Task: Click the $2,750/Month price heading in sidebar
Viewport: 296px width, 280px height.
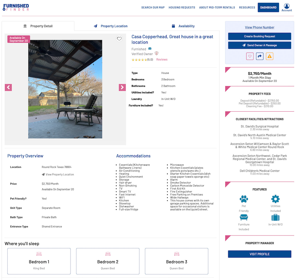Action: coord(260,74)
